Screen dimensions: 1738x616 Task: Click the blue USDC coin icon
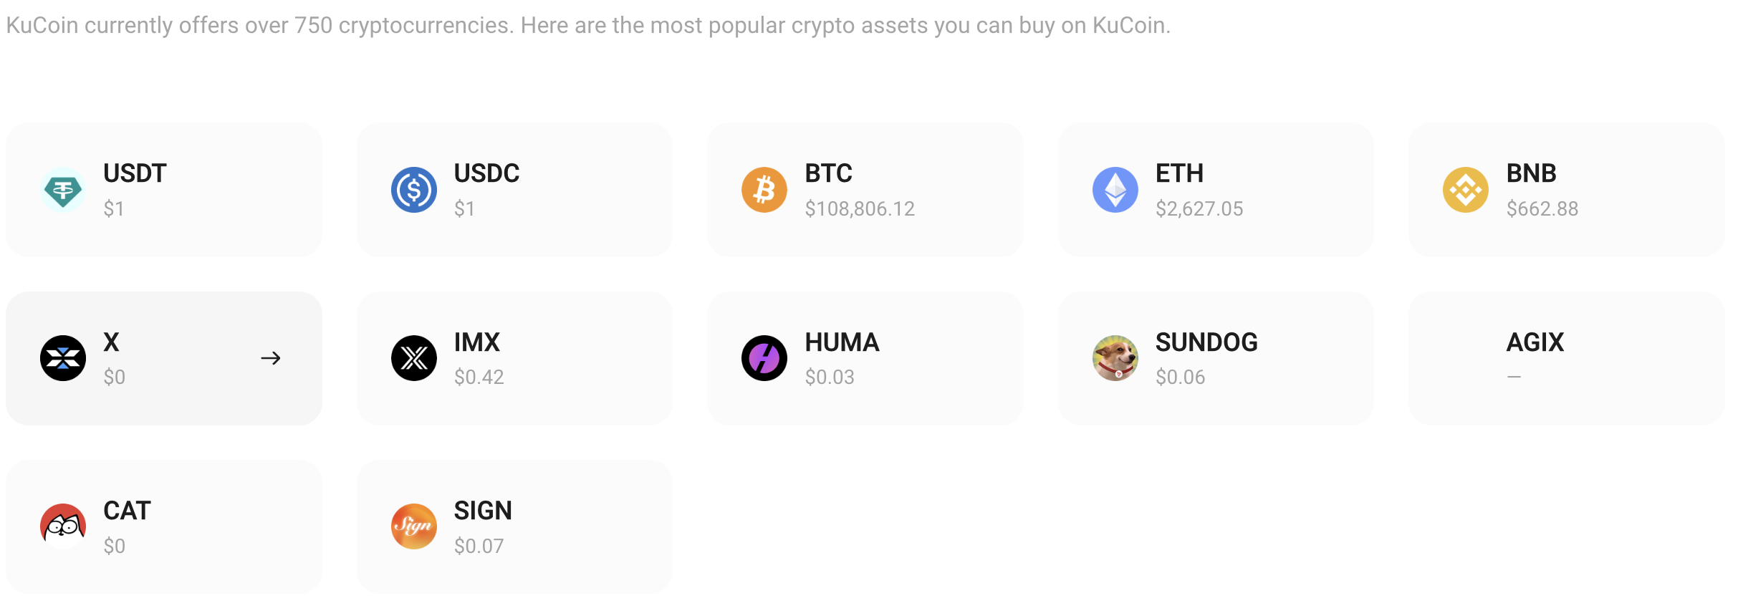click(414, 190)
